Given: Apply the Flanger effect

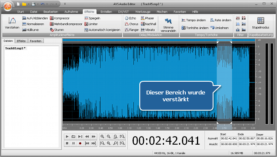Looking at the screenshot, I should coord(132,30).
